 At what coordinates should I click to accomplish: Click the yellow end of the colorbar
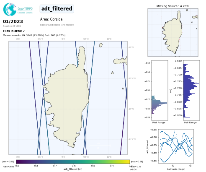(128, 162)
